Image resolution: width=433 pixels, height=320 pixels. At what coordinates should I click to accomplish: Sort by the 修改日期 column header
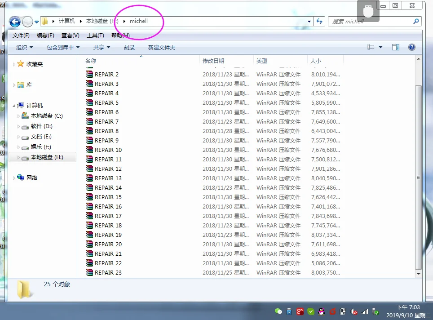[x=213, y=61]
